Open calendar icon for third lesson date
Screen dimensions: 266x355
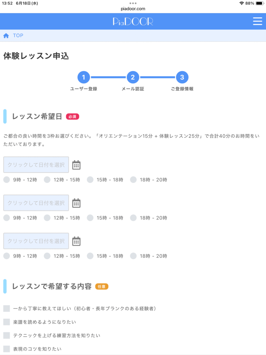(x=76, y=241)
